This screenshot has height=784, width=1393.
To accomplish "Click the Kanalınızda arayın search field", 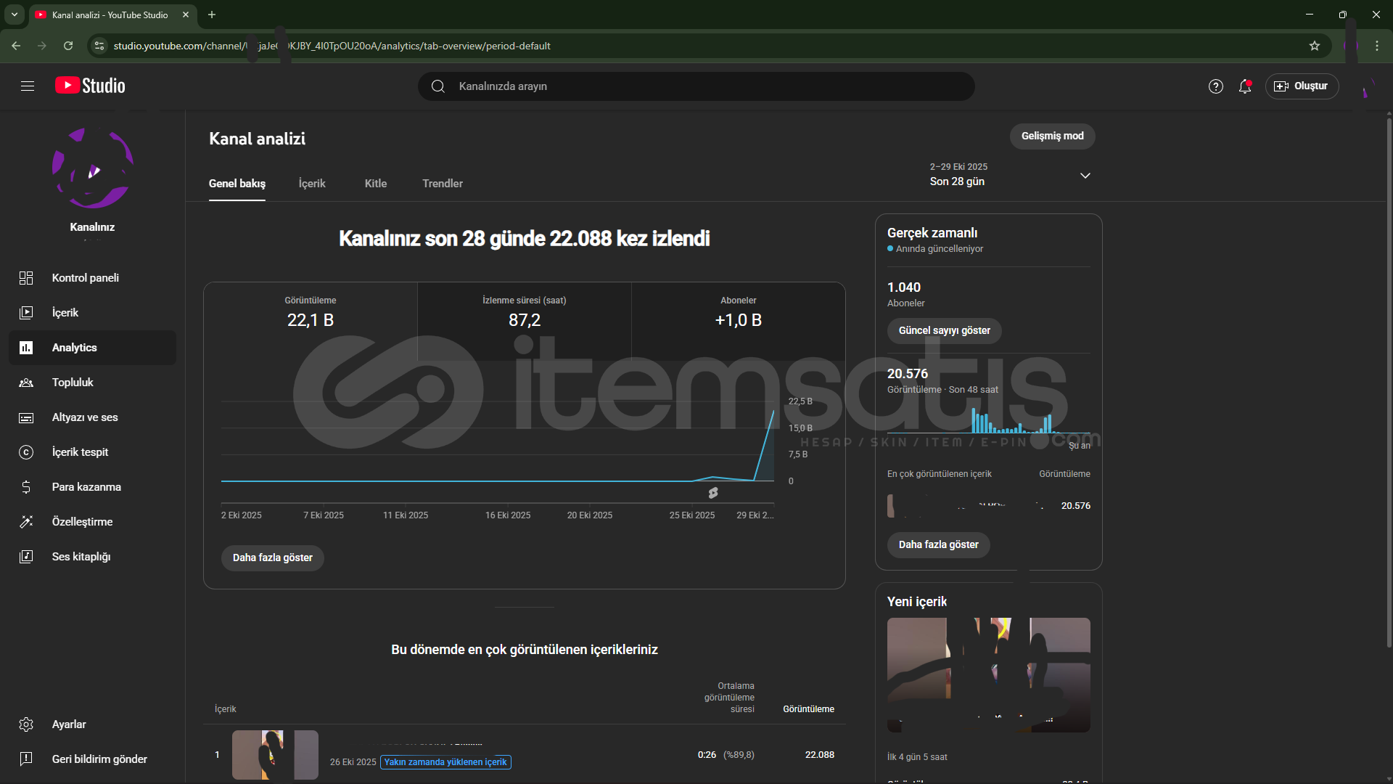I will [696, 86].
